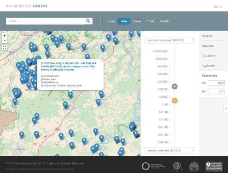This screenshot has width=228, height=173.
Task: Open the Home navigation item
Action: [111, 21]
